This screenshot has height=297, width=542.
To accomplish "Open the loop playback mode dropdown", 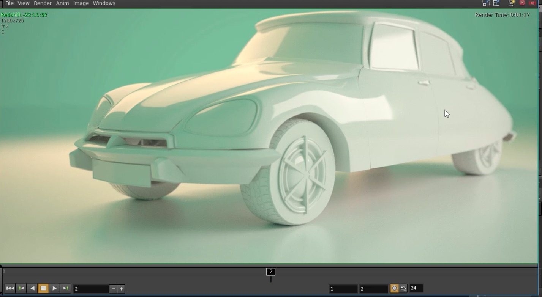I will pos(403,289).
